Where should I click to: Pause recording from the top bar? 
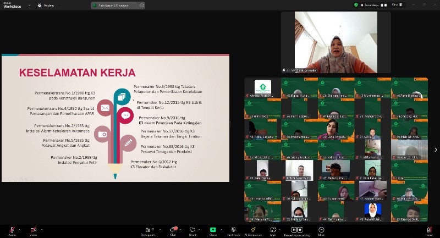coord(382,5)
